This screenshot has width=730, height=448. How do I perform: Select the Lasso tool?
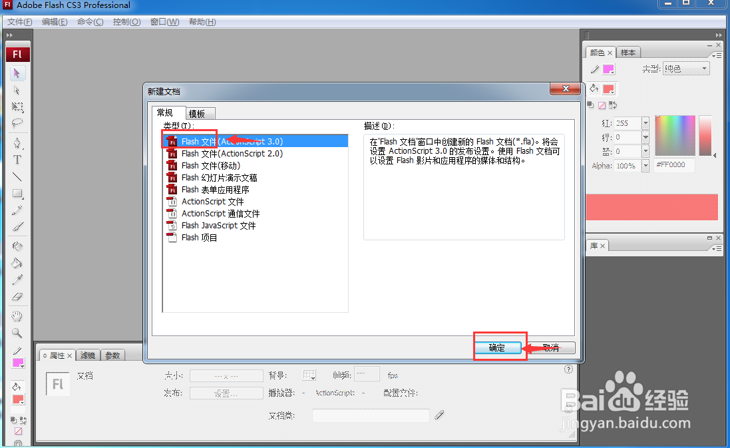(17, 123)
